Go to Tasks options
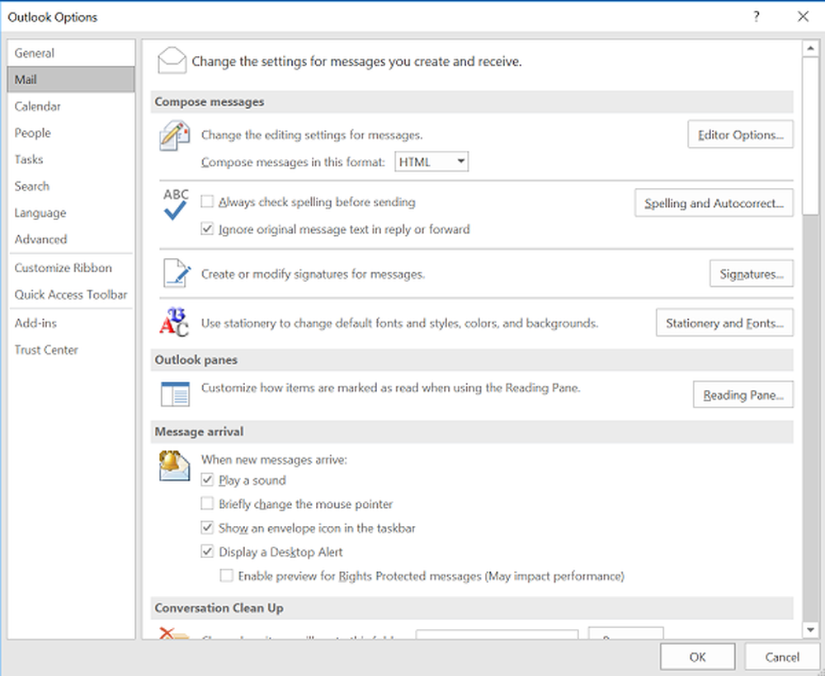The height and width of the screenshot is (676, 825). click(x=71, y=159)
